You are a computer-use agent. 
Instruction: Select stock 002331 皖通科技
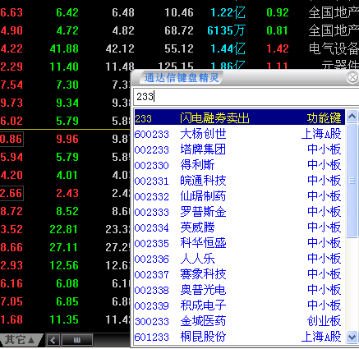click(240, 181)
